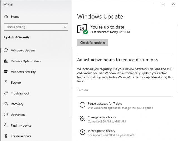Click the Home icon in sidebar
The image size is (178, 141).
pos(6,17)
